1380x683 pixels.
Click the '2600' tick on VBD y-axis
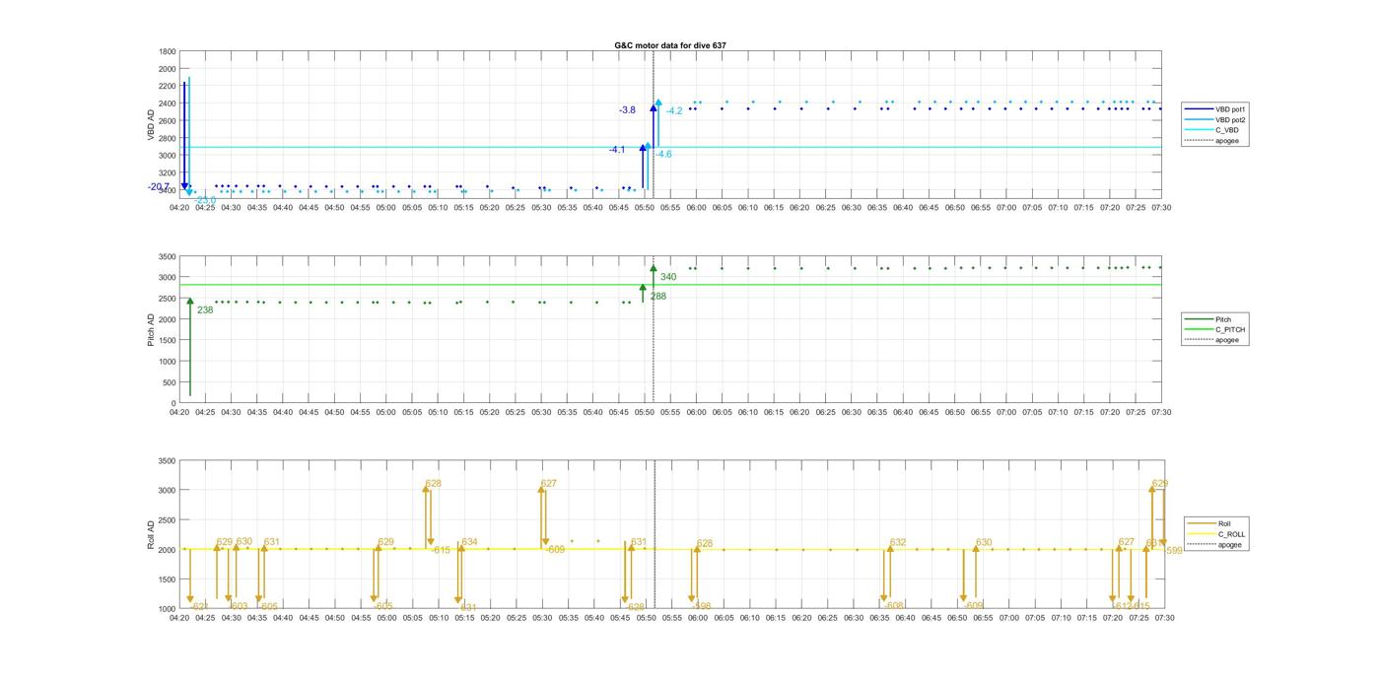click(168, 121)
